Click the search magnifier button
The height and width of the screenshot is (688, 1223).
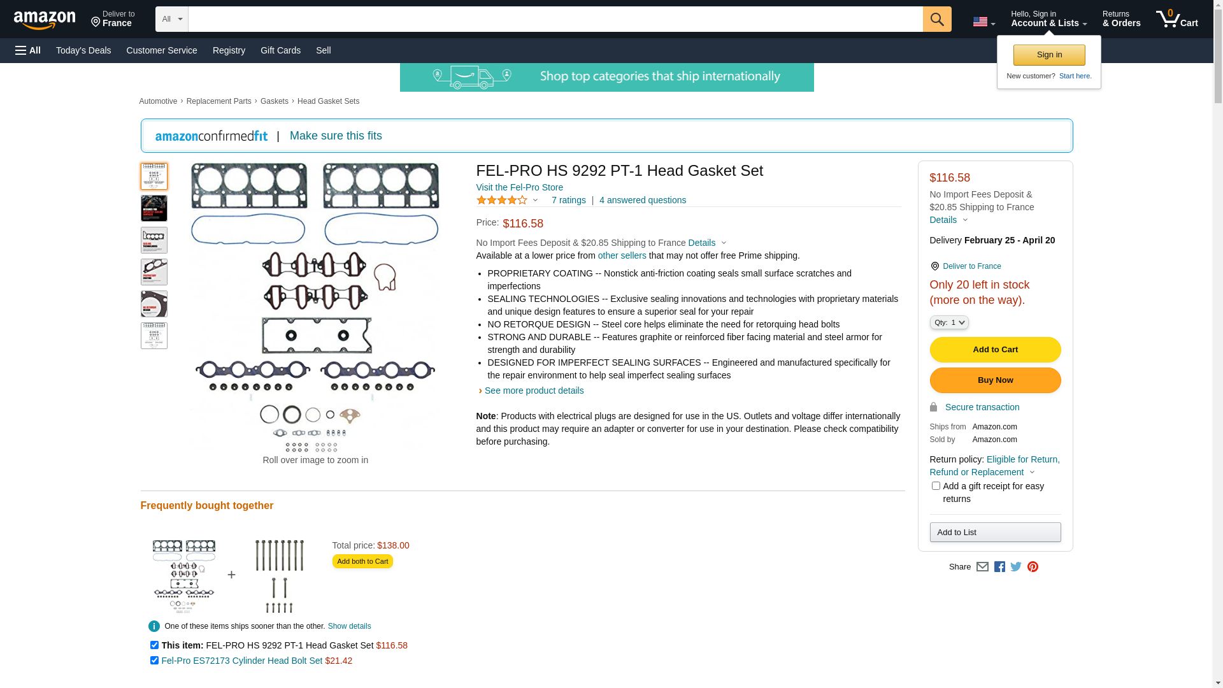point(936,19)
